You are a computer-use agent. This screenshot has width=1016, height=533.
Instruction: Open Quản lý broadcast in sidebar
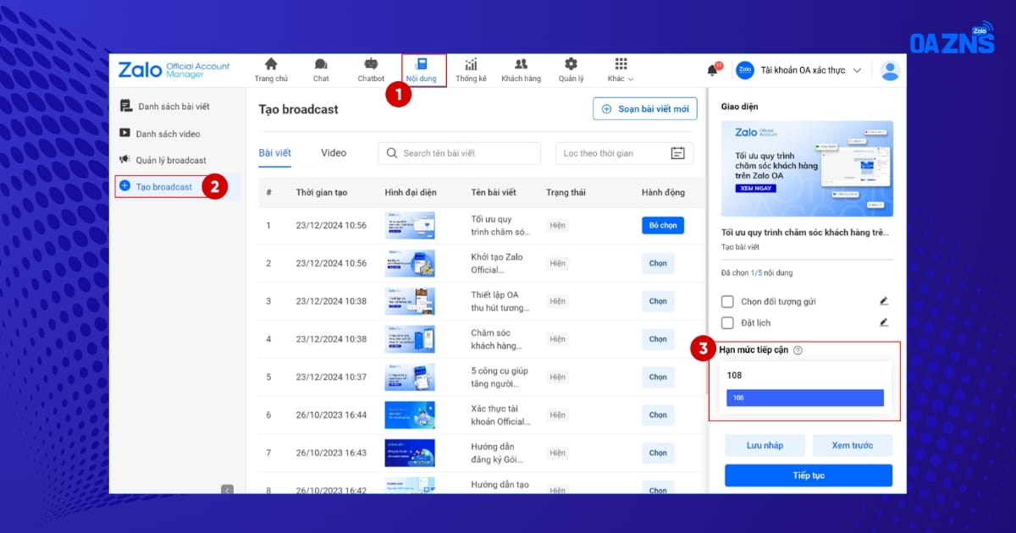coord(162,160)
